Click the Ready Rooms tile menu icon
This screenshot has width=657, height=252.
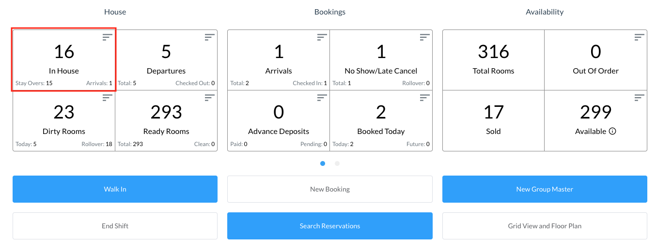209,98
